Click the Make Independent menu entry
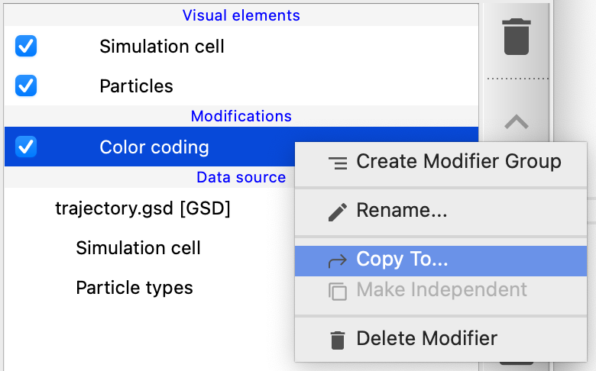The image size is (596, 371). [x=442, y=290]
